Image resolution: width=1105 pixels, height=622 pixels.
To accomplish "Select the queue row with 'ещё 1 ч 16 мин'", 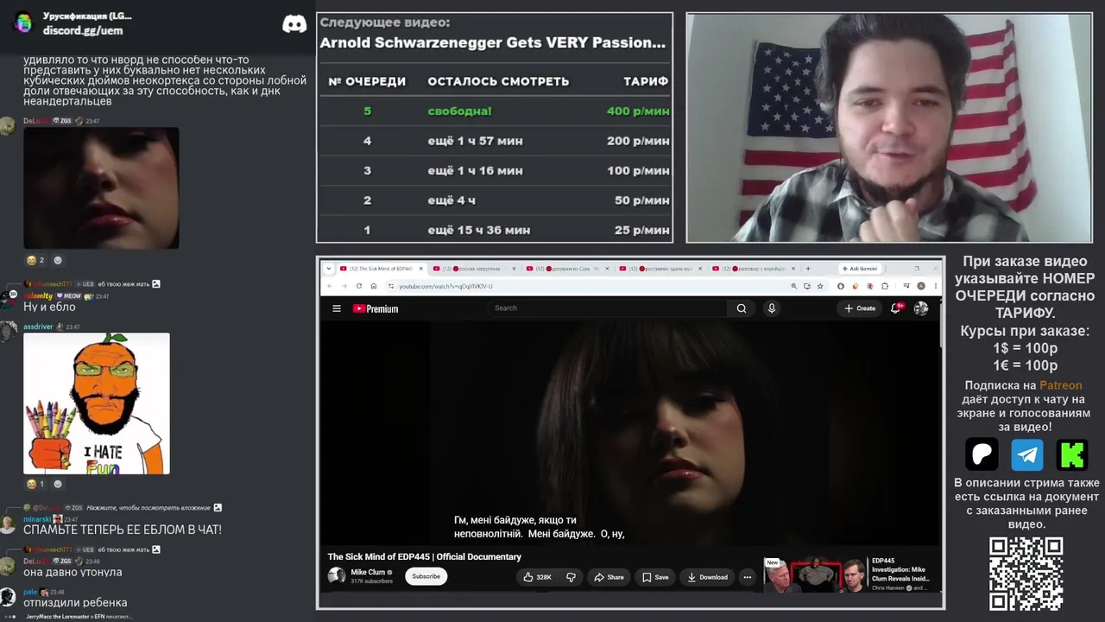I will pyautogui.click(x=495, y=171).
